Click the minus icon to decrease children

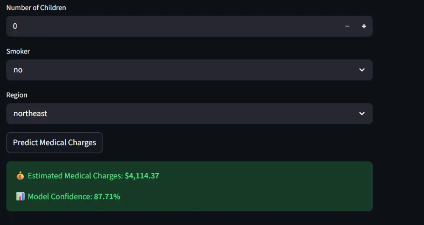pyautogui.click(x=347, y=26)
